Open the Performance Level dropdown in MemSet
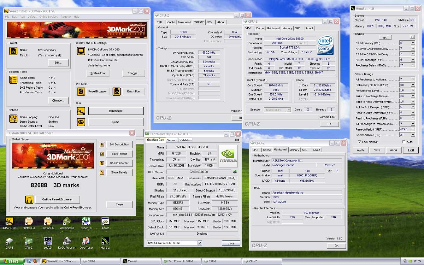Viewport: 424px width, 265px height. click(412, 91)
